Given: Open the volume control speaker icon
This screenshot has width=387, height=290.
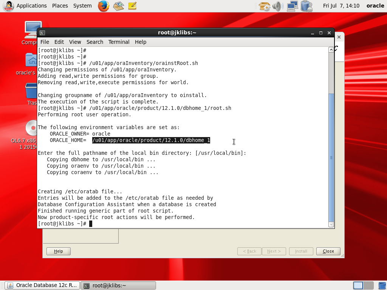Looking at the screenshot, I should click(x=278, y=6).
